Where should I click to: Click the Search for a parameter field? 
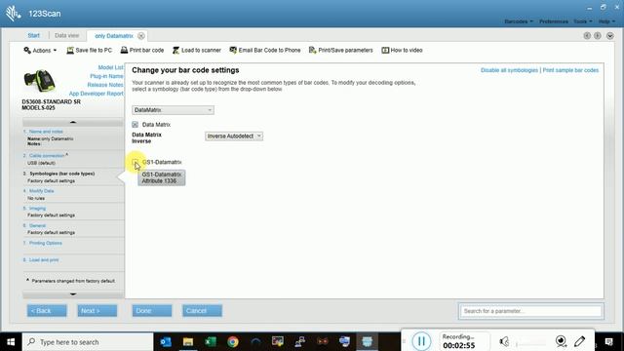pos(530,311)
